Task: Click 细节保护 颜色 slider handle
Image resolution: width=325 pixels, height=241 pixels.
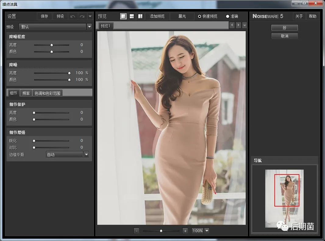Action: pos(34,120)
